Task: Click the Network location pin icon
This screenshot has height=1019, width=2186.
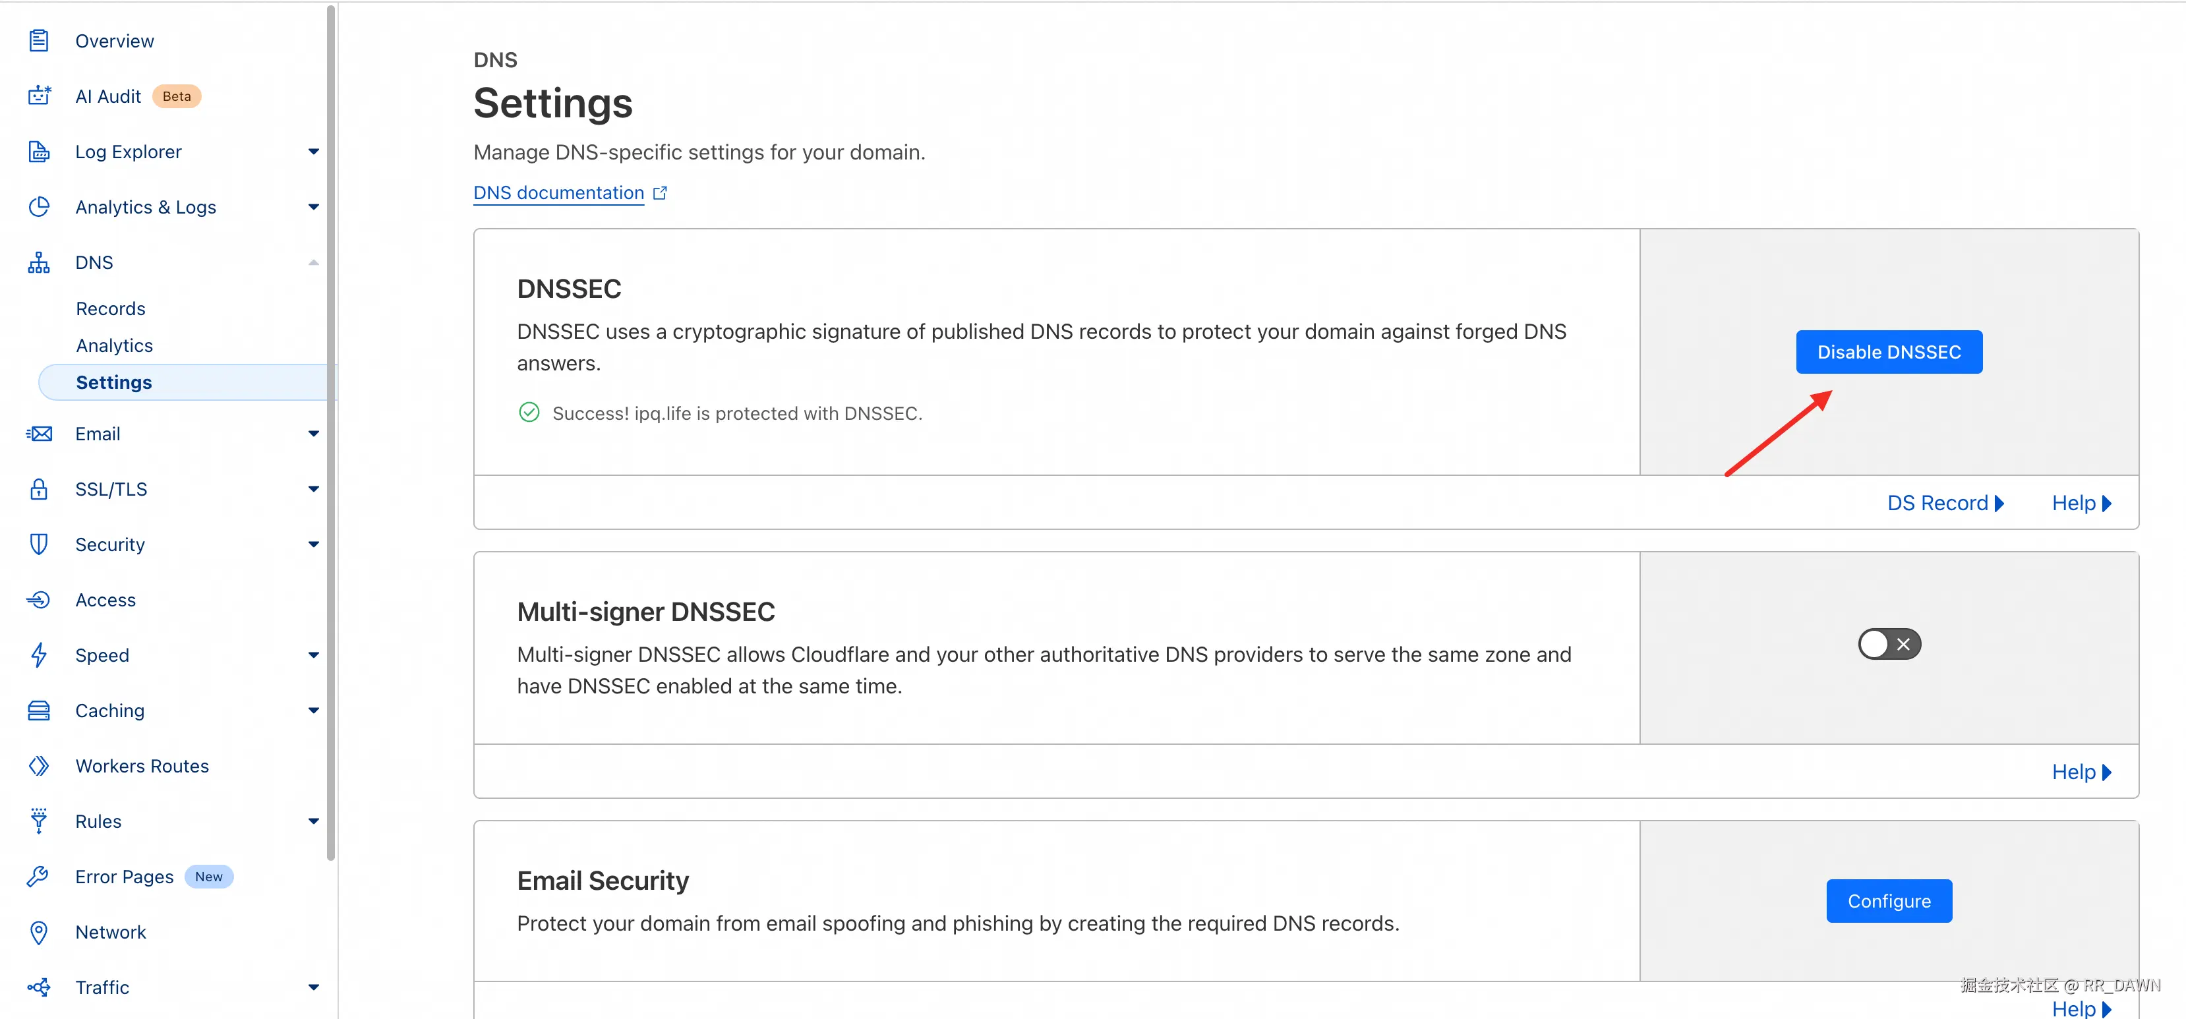Action: pyautogui.click(x=39, y=931)
